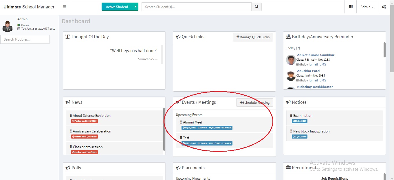This screenshot has width=394, height=180.
Task: Click the Examination 03/01/2019 date badge
Action: click(x=300, y=121)
